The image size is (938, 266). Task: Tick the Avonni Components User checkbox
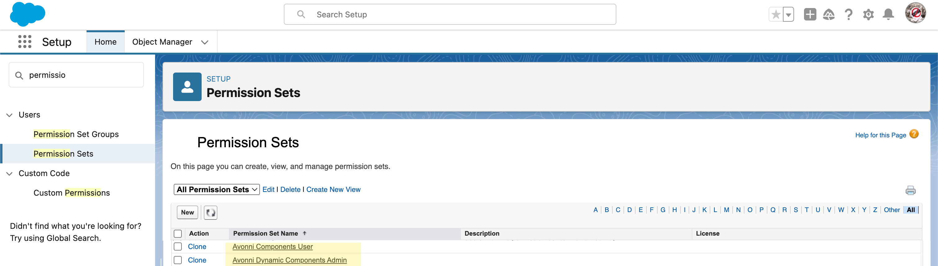click(178, 247)
